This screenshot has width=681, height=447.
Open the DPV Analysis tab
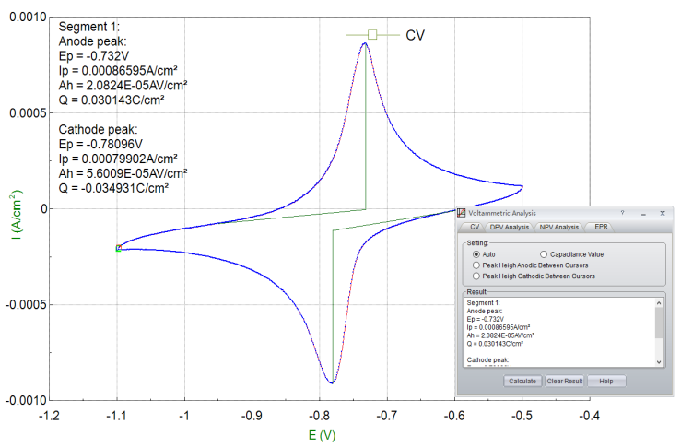[510, 227]
